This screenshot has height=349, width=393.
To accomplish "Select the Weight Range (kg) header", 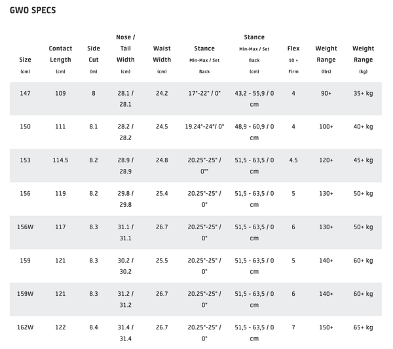I will coord(364,54).
